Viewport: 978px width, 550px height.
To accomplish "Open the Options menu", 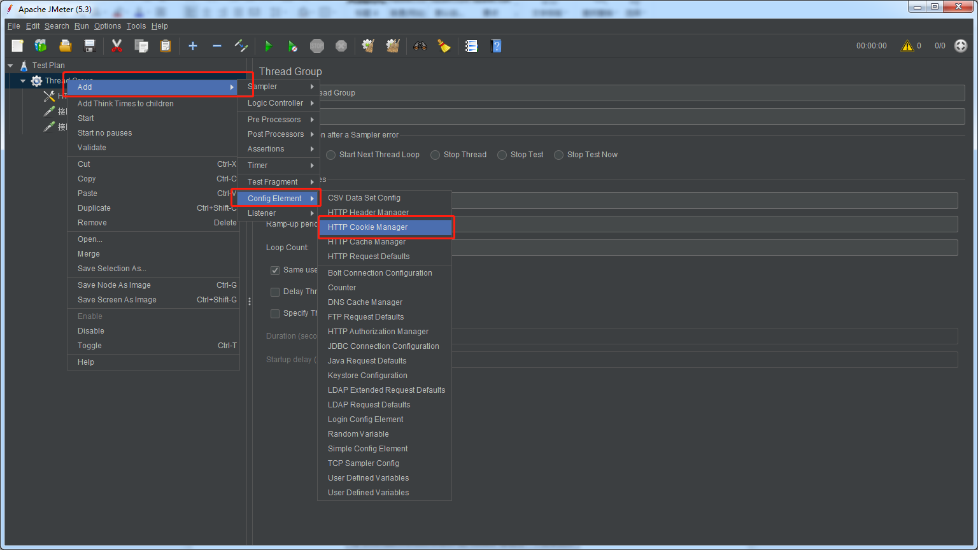I will click(x=107, y=25).
